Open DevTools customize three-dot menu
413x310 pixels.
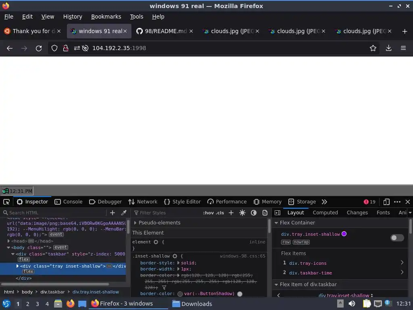(x=397, y=202)
